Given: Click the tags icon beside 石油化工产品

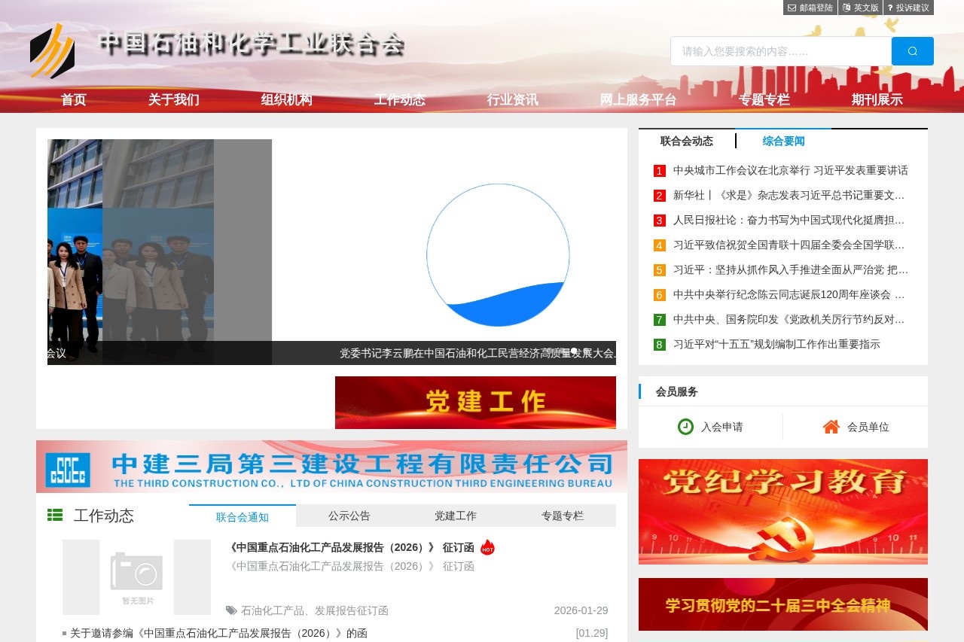Looking at the screenshot, I should click(x=231, y=610).
